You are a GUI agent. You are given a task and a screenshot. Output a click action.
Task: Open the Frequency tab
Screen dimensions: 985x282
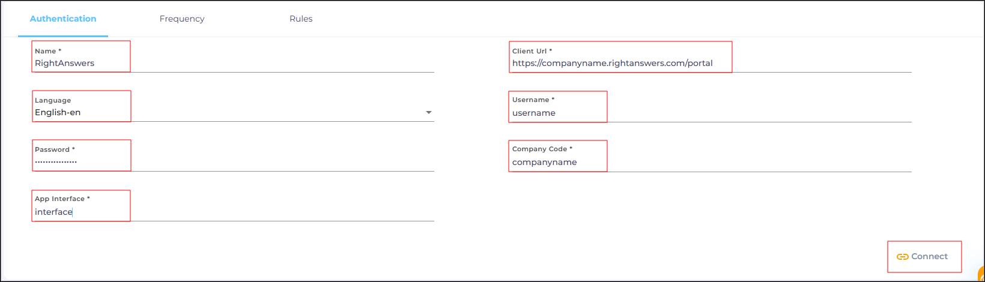coord(182,19)
